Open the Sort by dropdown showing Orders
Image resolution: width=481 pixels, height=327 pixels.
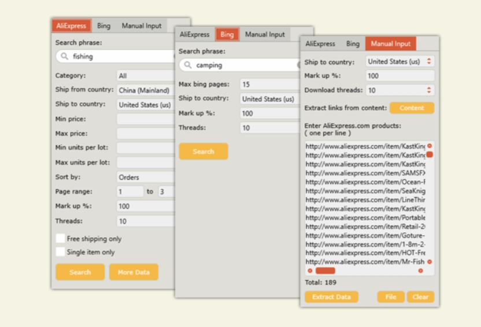pyautogui.click(x=146, y=177)
